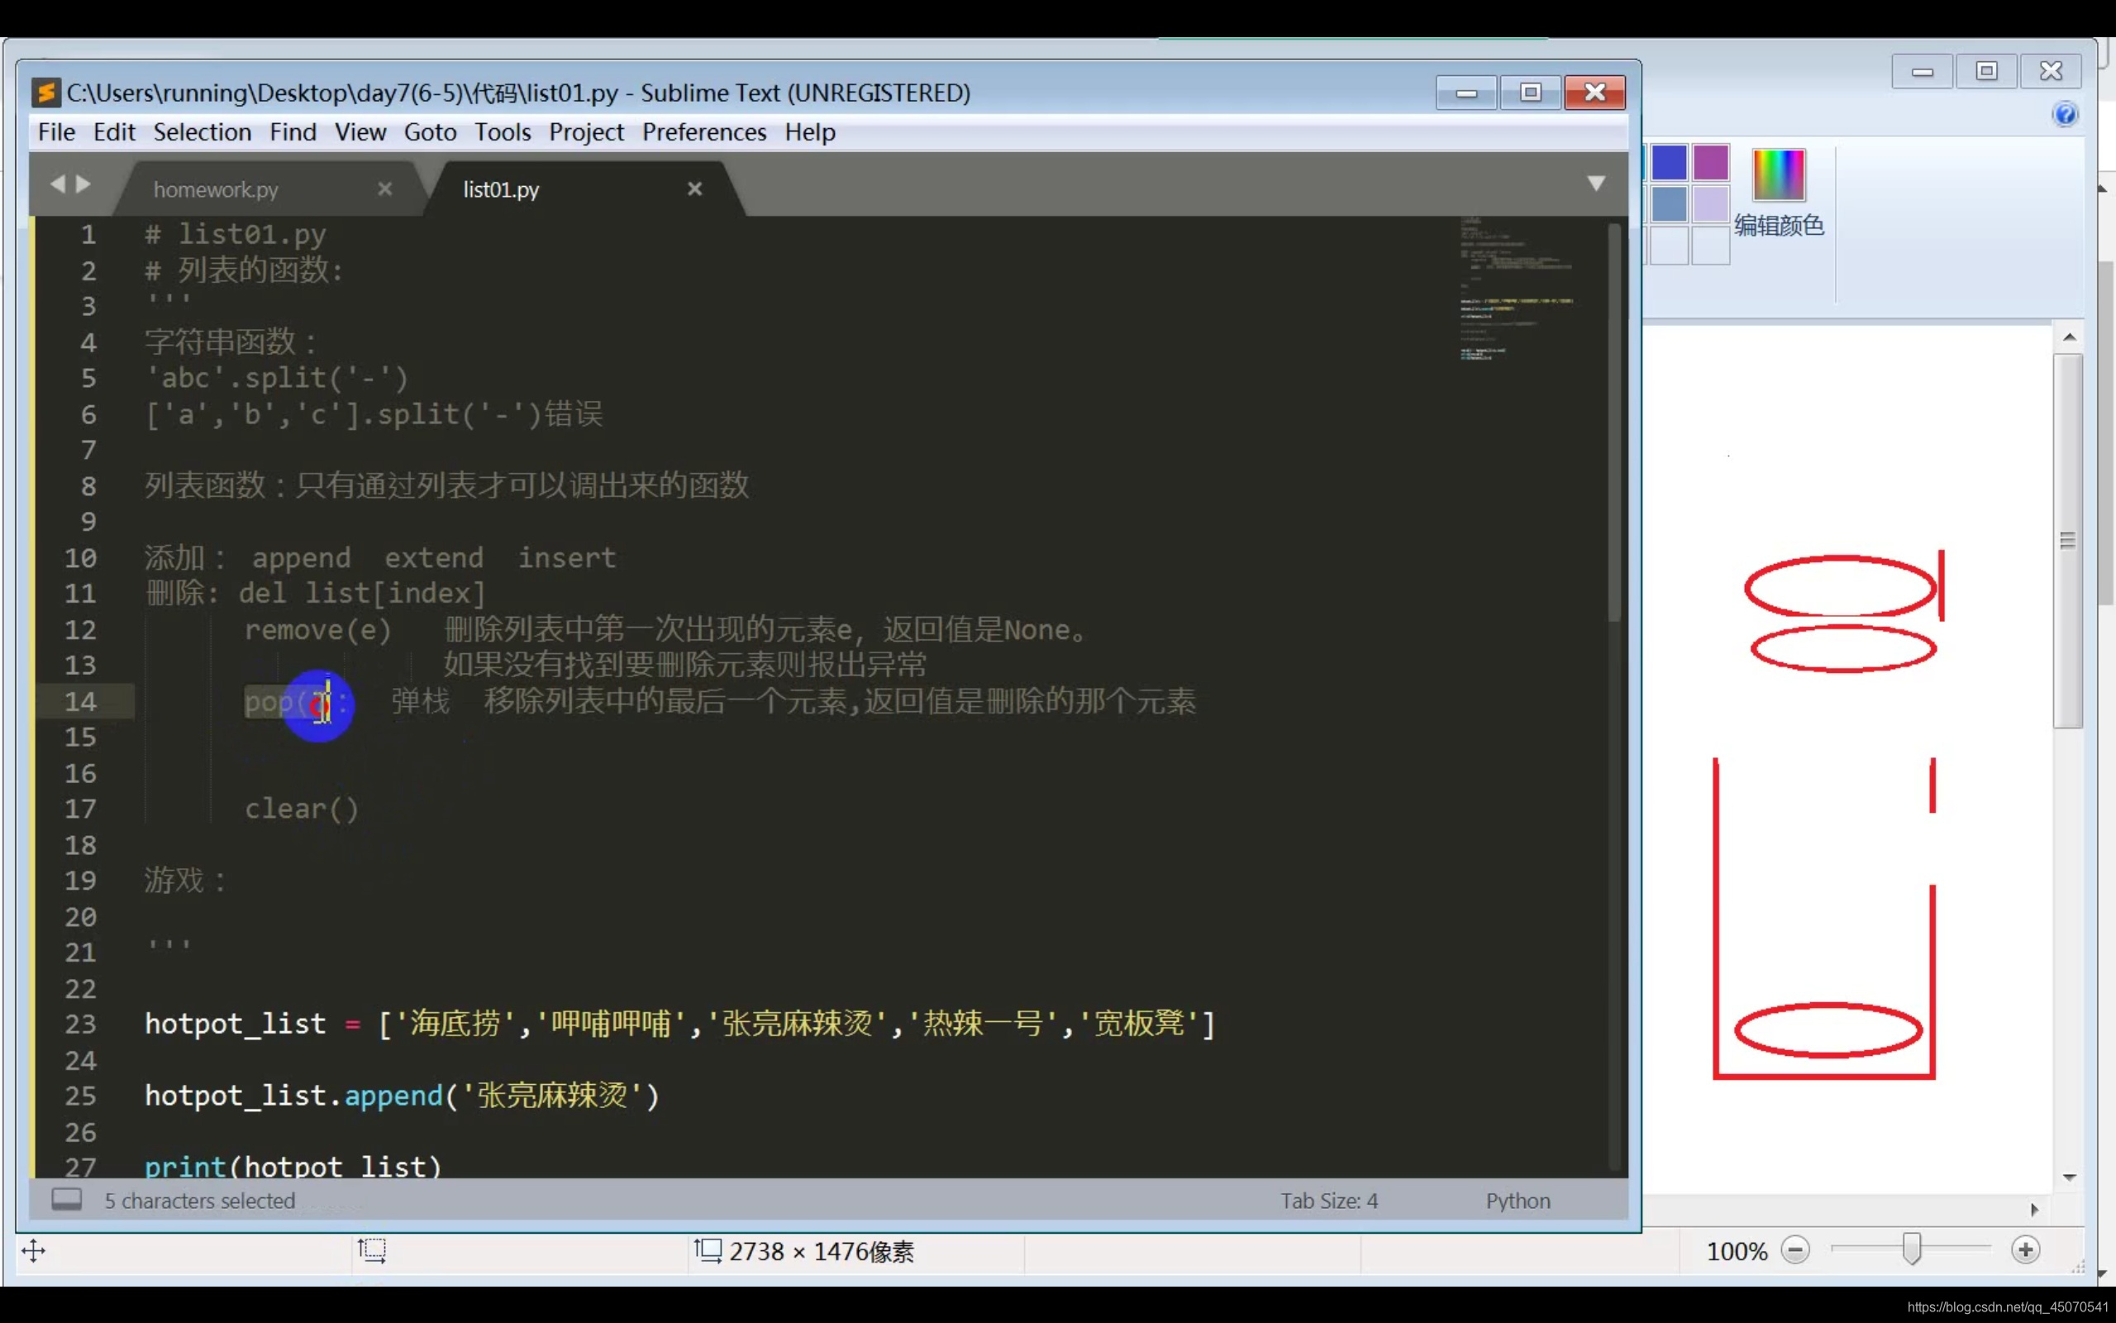The image size is (2116, 1323).
Task: Zoom out with the minus button
Action: [x=1795, y=1250]
